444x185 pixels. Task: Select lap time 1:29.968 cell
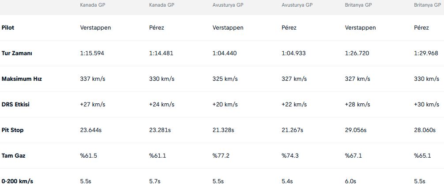(426, 53)
